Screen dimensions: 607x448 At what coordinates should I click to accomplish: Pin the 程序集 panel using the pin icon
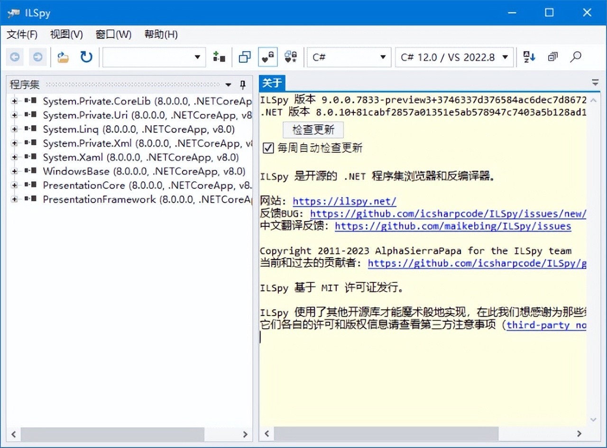[242, 84]
